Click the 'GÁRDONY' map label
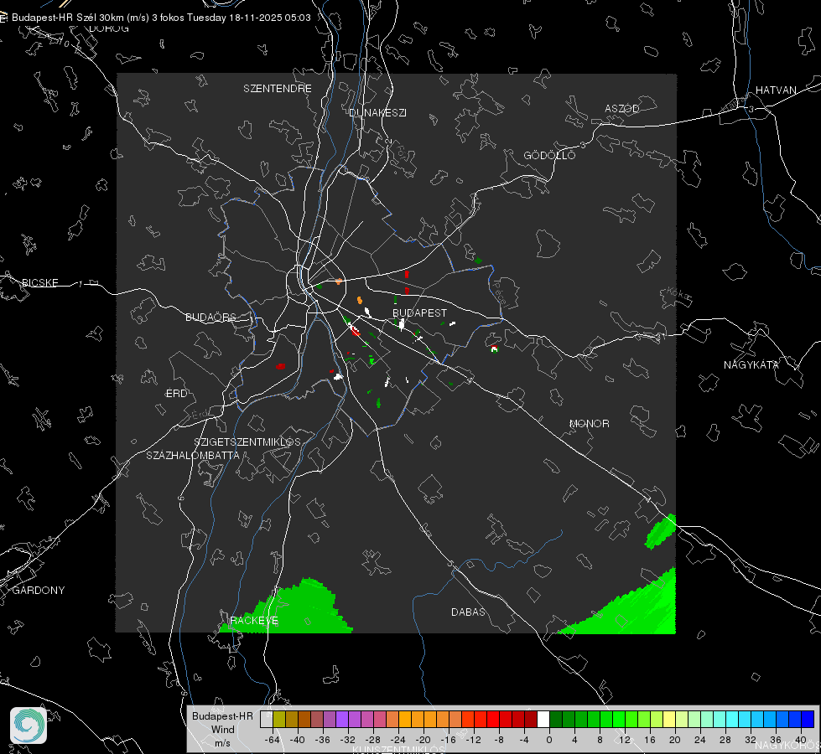Image resolution: width=821 pixels, height=754 pixels. coord(39,591)
